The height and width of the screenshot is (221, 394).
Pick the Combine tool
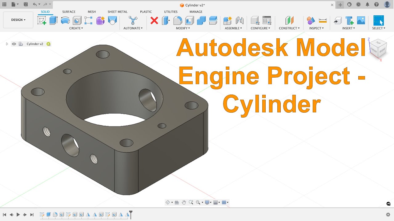tap(201, 21)
